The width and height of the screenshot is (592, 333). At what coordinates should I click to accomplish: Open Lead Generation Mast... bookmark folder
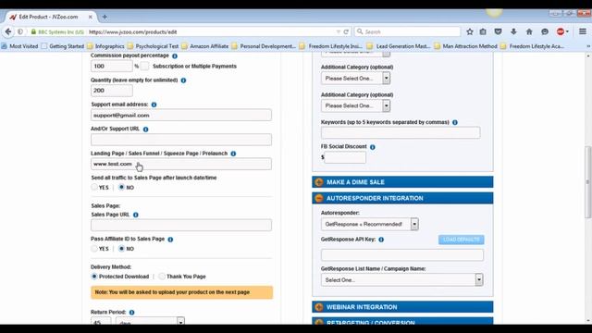click(399, 46)
